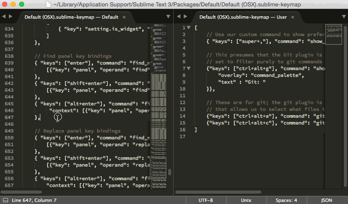This screenshot has height=204, width=348.
Task: Click the closing bracket on line 16
Action: tap(196, 130)
